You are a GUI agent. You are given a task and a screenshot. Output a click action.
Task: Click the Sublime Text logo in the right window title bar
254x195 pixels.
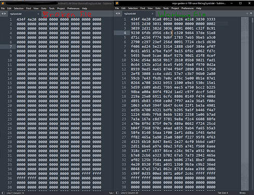click(117, 3)
